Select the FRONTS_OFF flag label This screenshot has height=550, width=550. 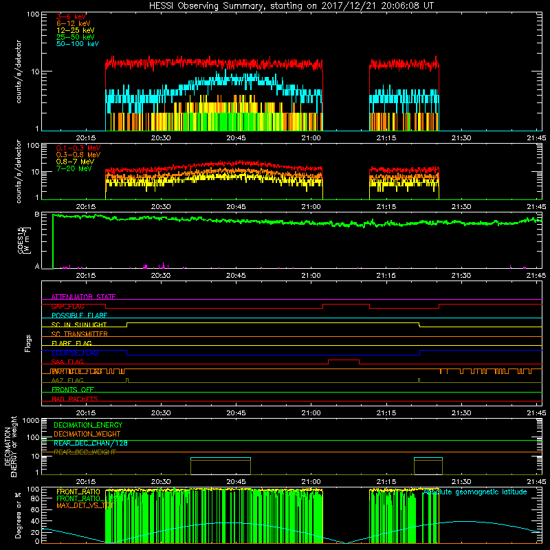pyautogui.click(x=73, y=390)
